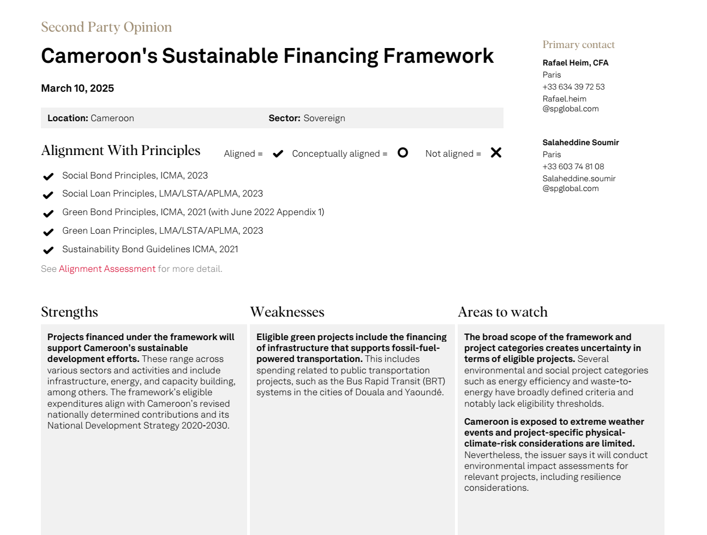Click the Cameroon's Sustainable Financing Framework title
707x535 pixels.
pyautogui.click(x=267, y=56)
